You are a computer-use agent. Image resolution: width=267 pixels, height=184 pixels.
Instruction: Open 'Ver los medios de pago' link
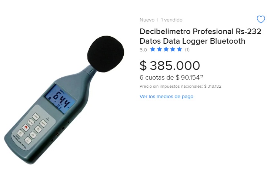pos(167,97)
